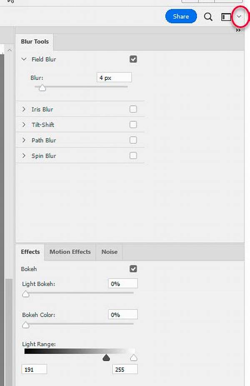Collapse the panel with double-arrow icon

tap(238, 30)
